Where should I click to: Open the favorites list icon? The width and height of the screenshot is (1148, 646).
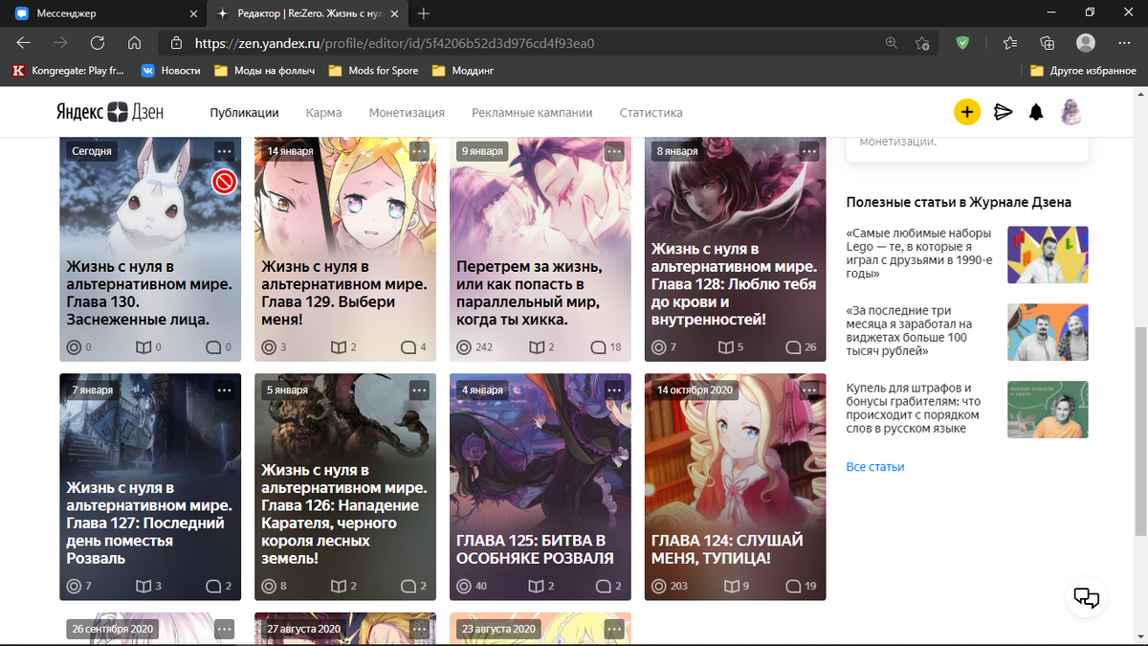1010,43
